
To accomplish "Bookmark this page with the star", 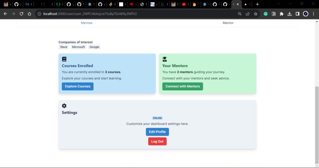I will (256, 14).
